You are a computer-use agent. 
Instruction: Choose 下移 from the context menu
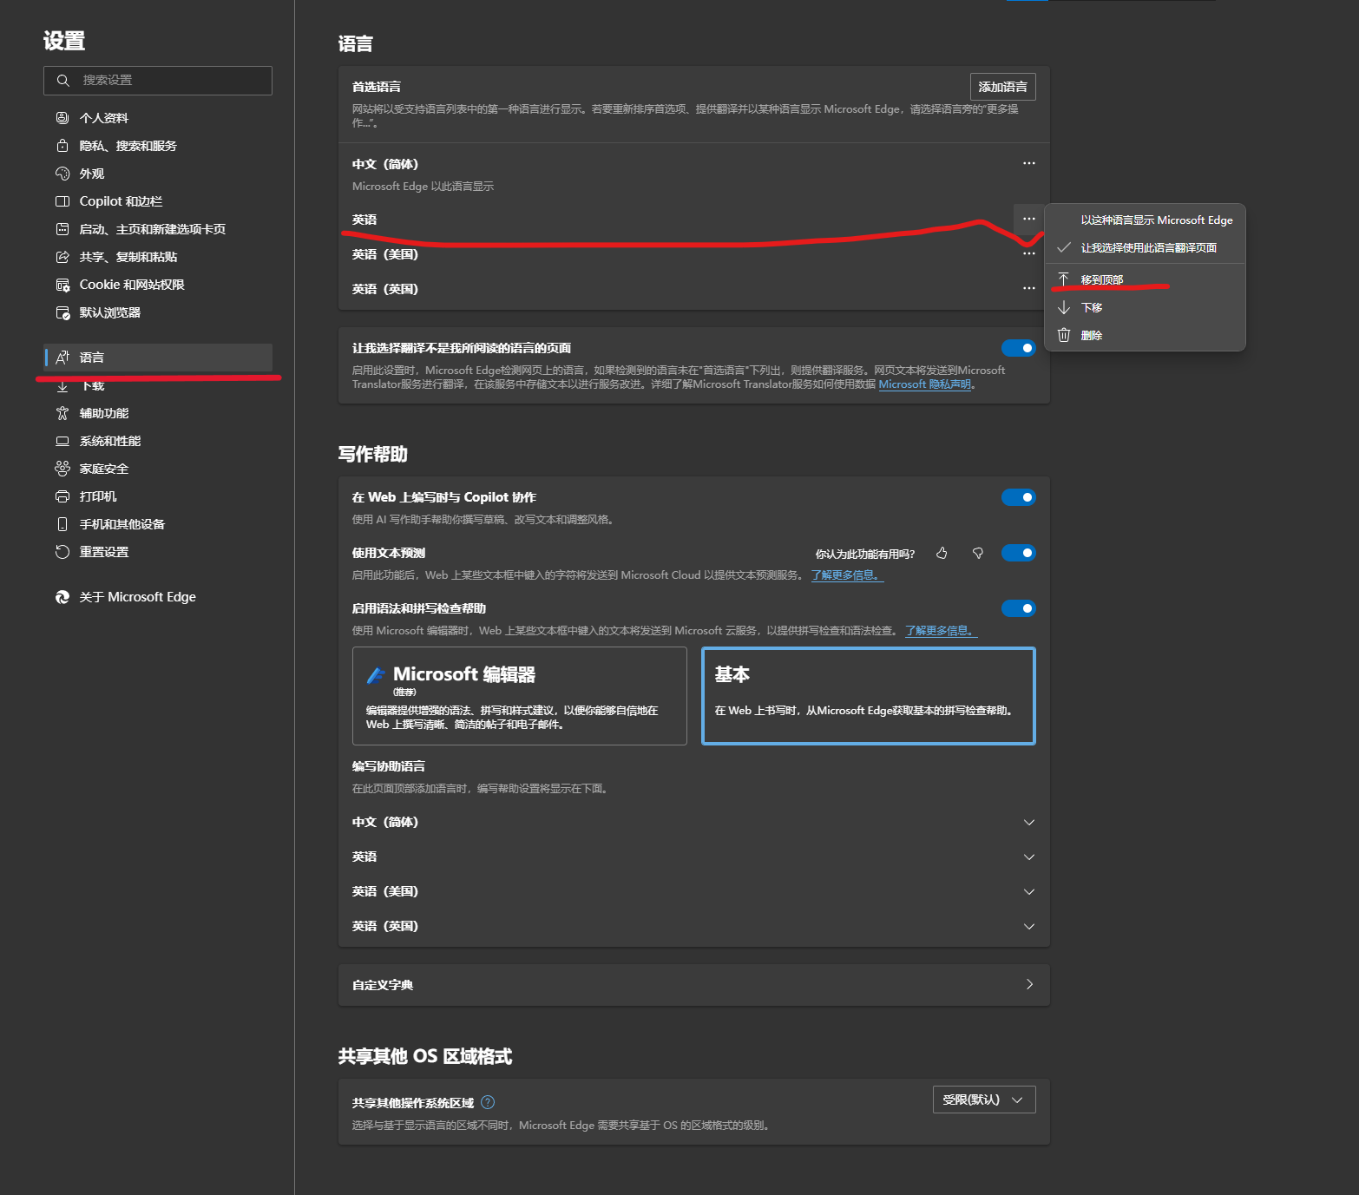tap(1146, 307)
